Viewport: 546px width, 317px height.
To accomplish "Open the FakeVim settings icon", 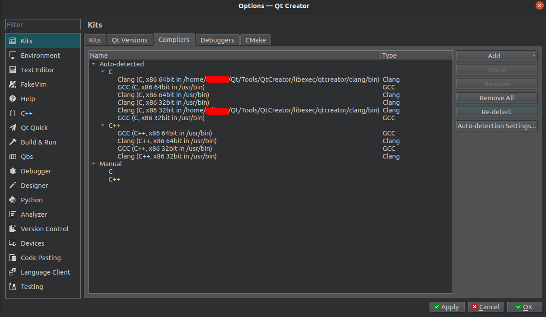I will pyautogui.click(x=13, y=84).
